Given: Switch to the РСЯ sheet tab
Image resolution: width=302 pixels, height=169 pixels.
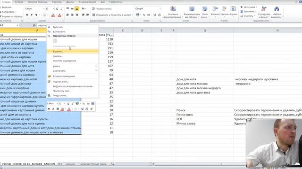Looking at the screenshot, I should (60, 164).
